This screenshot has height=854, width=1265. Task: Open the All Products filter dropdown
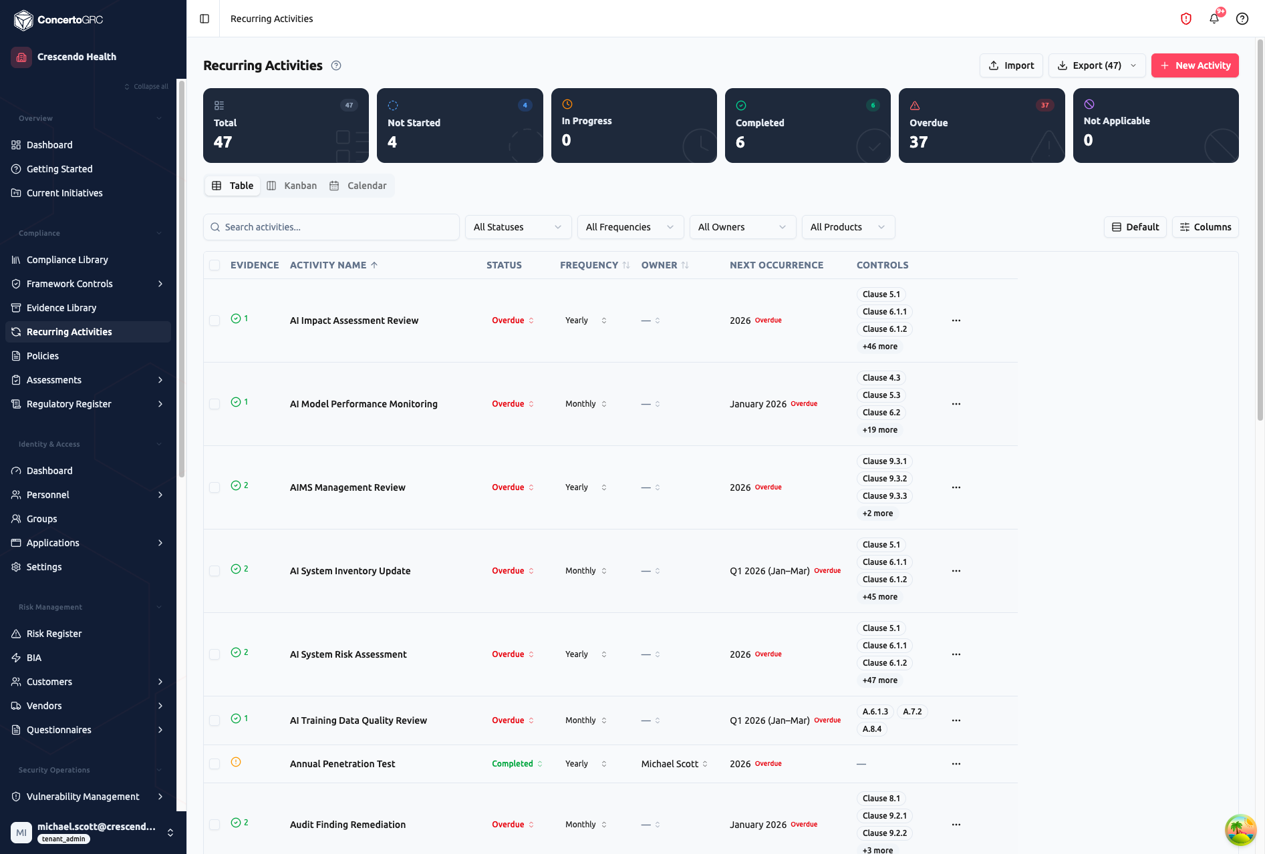849,227
